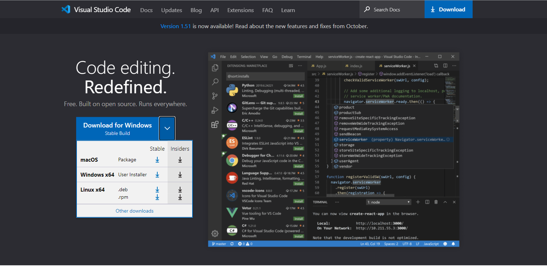This screenshot has height=266, width=547.
Task: Download Windows x64 Stable user installer
Action: 157,175
